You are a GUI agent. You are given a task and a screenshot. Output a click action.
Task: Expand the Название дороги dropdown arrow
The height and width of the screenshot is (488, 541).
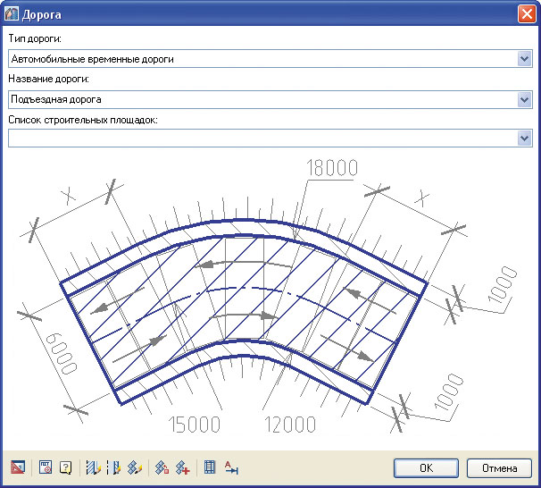[x=524, y=99]
